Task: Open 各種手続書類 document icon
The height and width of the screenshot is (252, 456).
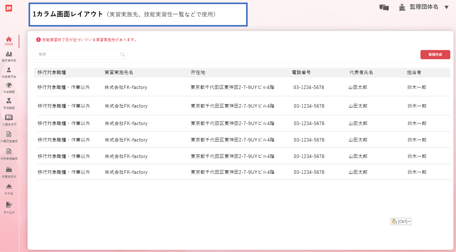Action: point(9,151)
